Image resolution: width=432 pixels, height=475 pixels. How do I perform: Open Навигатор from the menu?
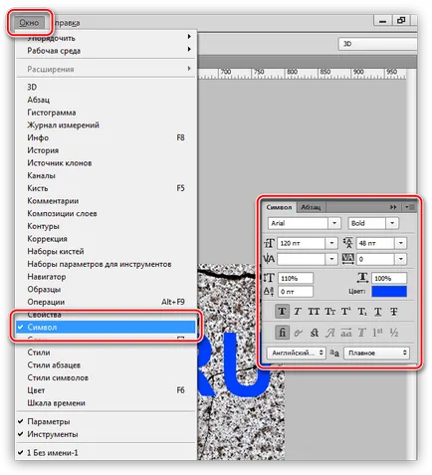tap(106, 277)
